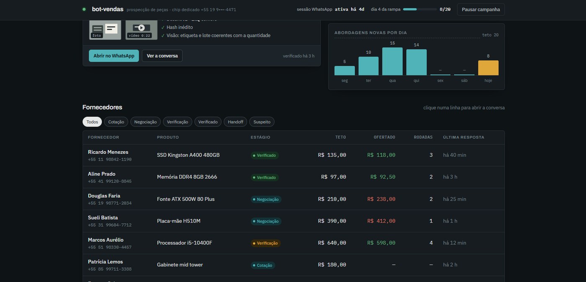Image resolution: width=586 pixels, height=282 pixels.
Task: Click Negociação badge in Douglas Faria row
Action: click(x=266, y=199)
